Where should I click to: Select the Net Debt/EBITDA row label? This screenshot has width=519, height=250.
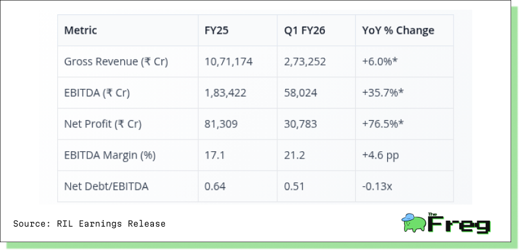coord(106,186)
